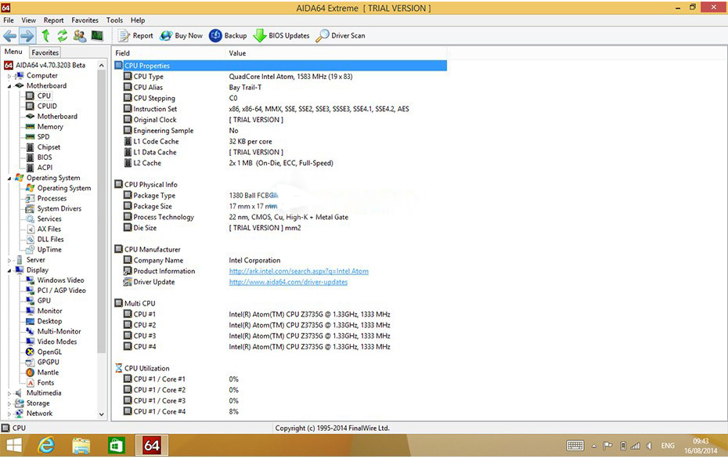Open the Report menu

(x=53, y=20)
